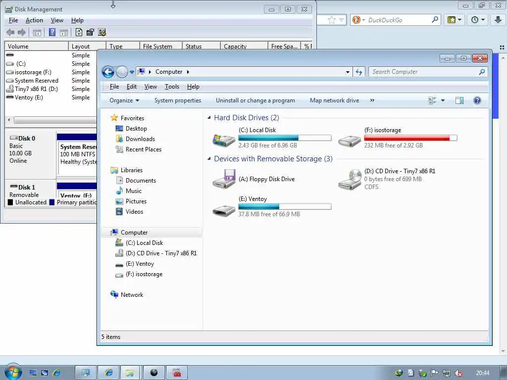Toggle Show/Hide Console Tree icon in Disk Management
This screenshot has width=507, height=380.
(37, 32)
